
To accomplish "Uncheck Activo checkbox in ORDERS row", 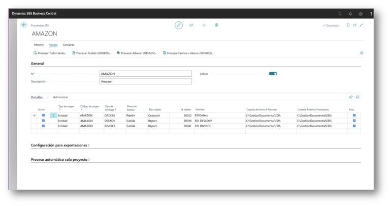I will (43, 115).
